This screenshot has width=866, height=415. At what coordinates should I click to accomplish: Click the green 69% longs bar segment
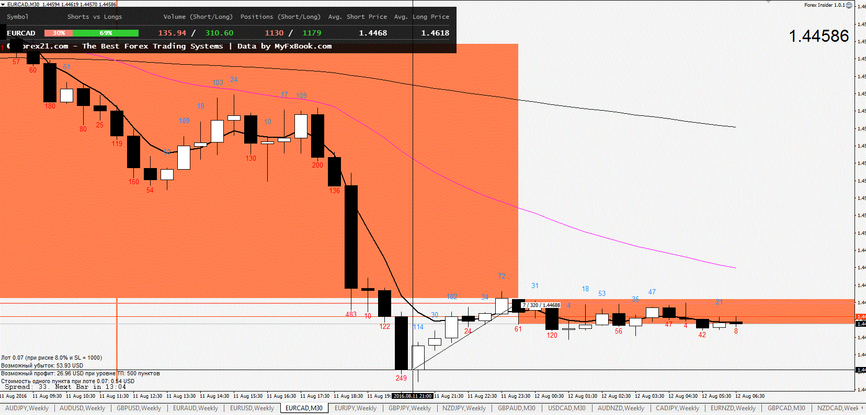106,33
